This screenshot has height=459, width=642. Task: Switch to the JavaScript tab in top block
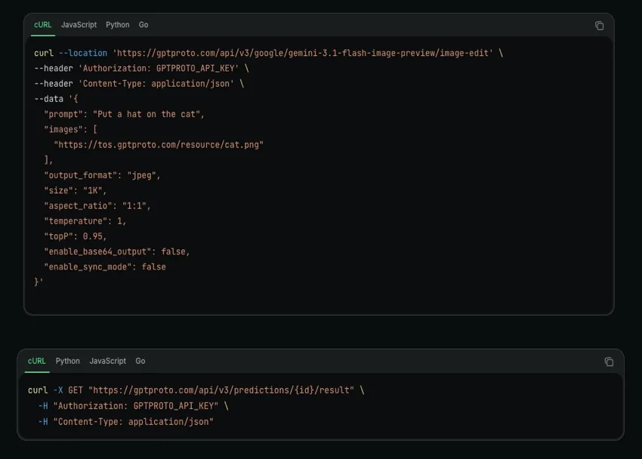point(79,25)
